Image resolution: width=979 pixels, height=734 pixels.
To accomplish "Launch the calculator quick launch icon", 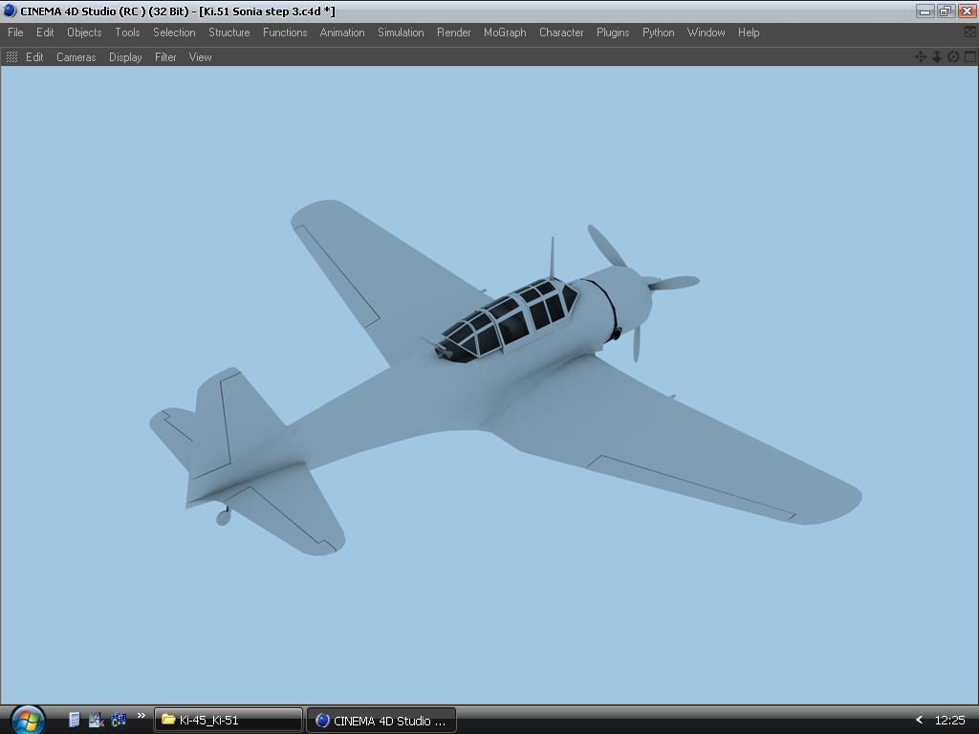I will pos(74,720).
